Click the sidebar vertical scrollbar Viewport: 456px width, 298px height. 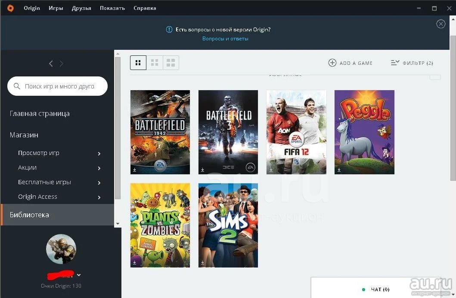click(118, 128)
